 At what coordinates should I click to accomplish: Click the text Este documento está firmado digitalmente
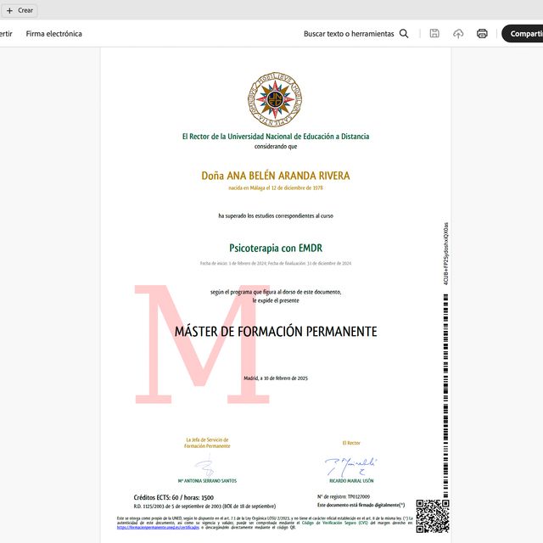(x=361, y=505)
